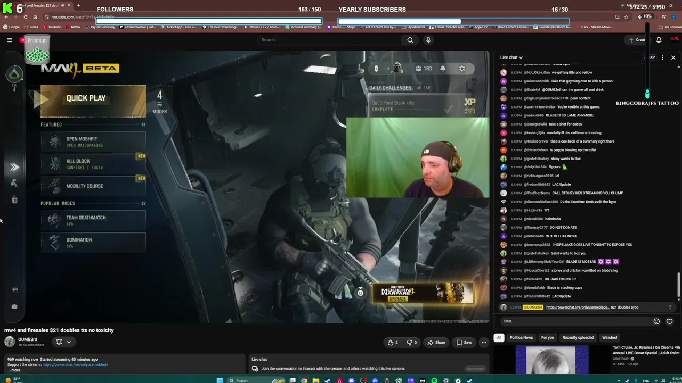
Task: Click the in-game mouse input icon
Action: (376, 69)
